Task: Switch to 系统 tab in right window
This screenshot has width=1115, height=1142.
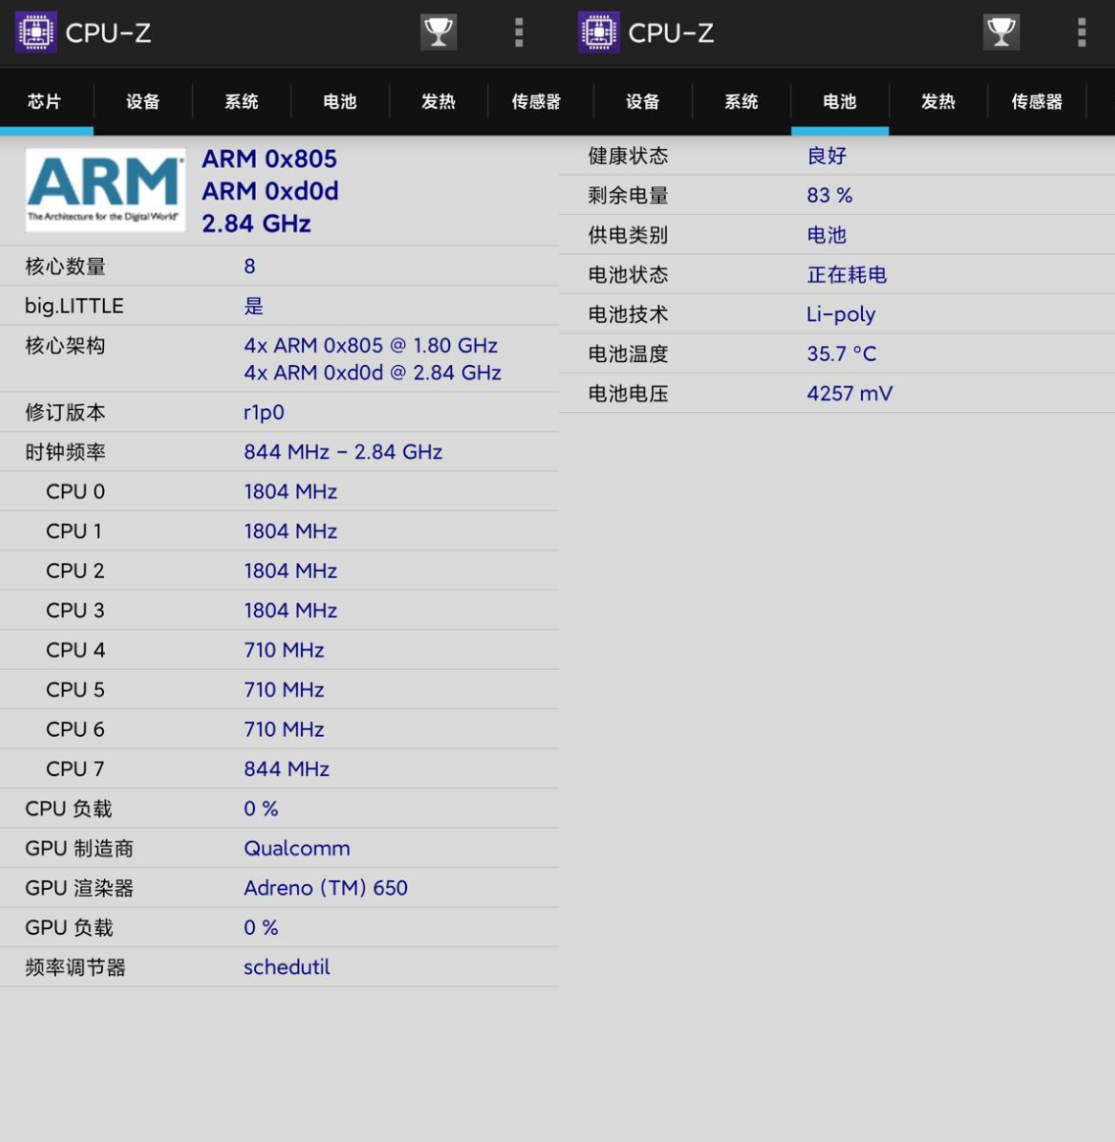Action: click(741, 101)
